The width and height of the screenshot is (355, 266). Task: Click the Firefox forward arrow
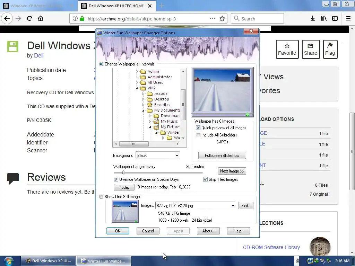[18, 19]
